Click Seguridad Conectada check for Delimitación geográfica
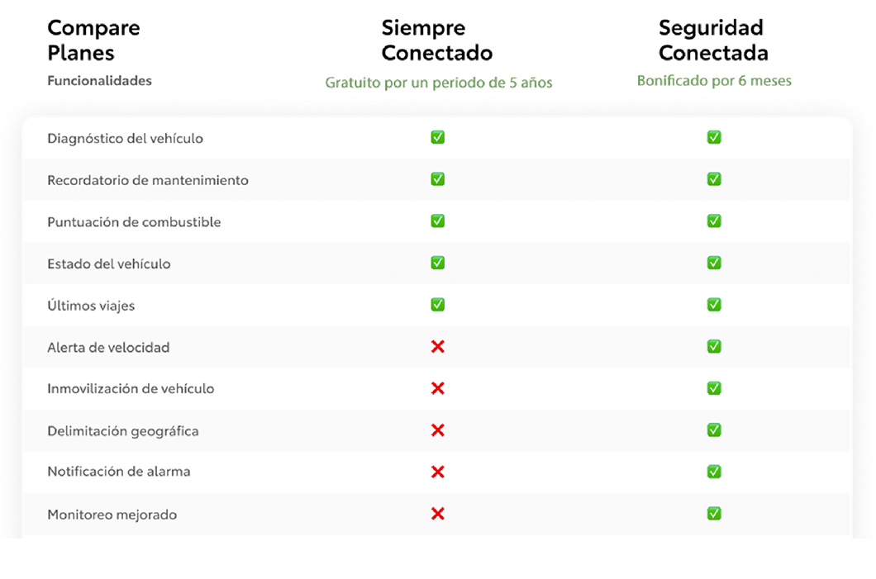This screenshot has width=876, height=579. 714,430
